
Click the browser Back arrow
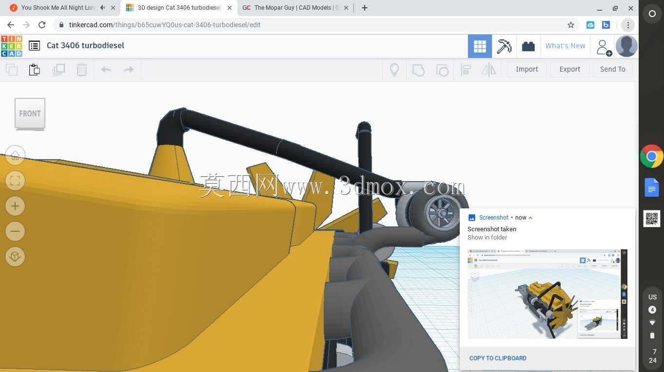11,25
